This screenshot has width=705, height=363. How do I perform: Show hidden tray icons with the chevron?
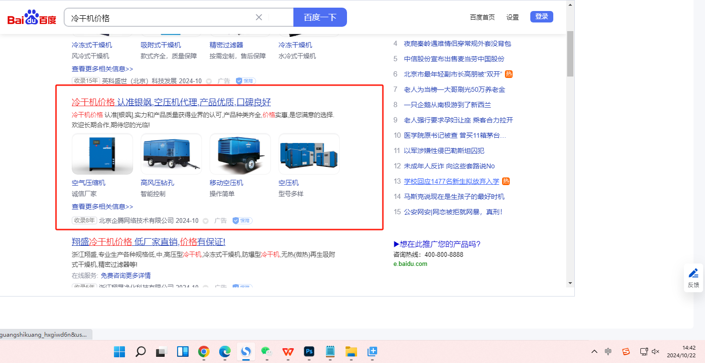click(594, 352)
